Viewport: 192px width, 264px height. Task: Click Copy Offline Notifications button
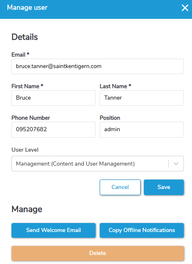tap(142, 230)
